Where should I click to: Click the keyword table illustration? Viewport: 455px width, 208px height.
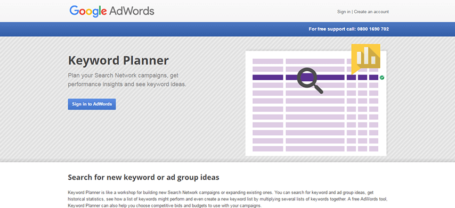tap(316, 103)
